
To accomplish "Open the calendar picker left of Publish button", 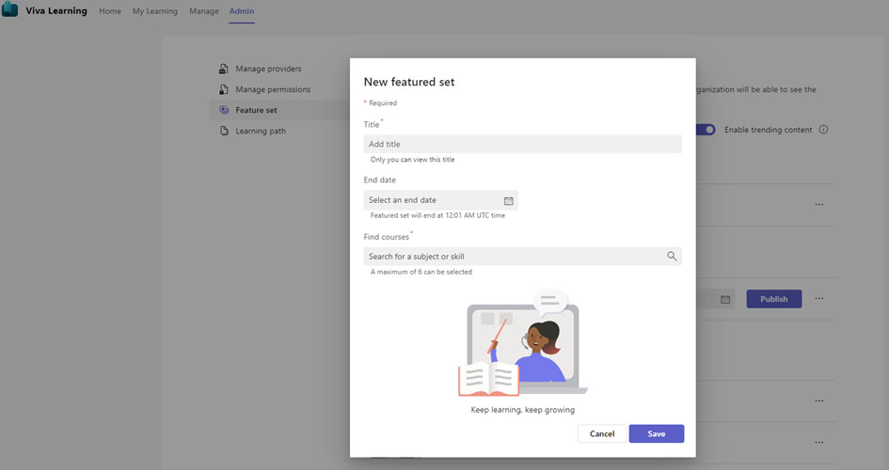I will click(725, 299).
